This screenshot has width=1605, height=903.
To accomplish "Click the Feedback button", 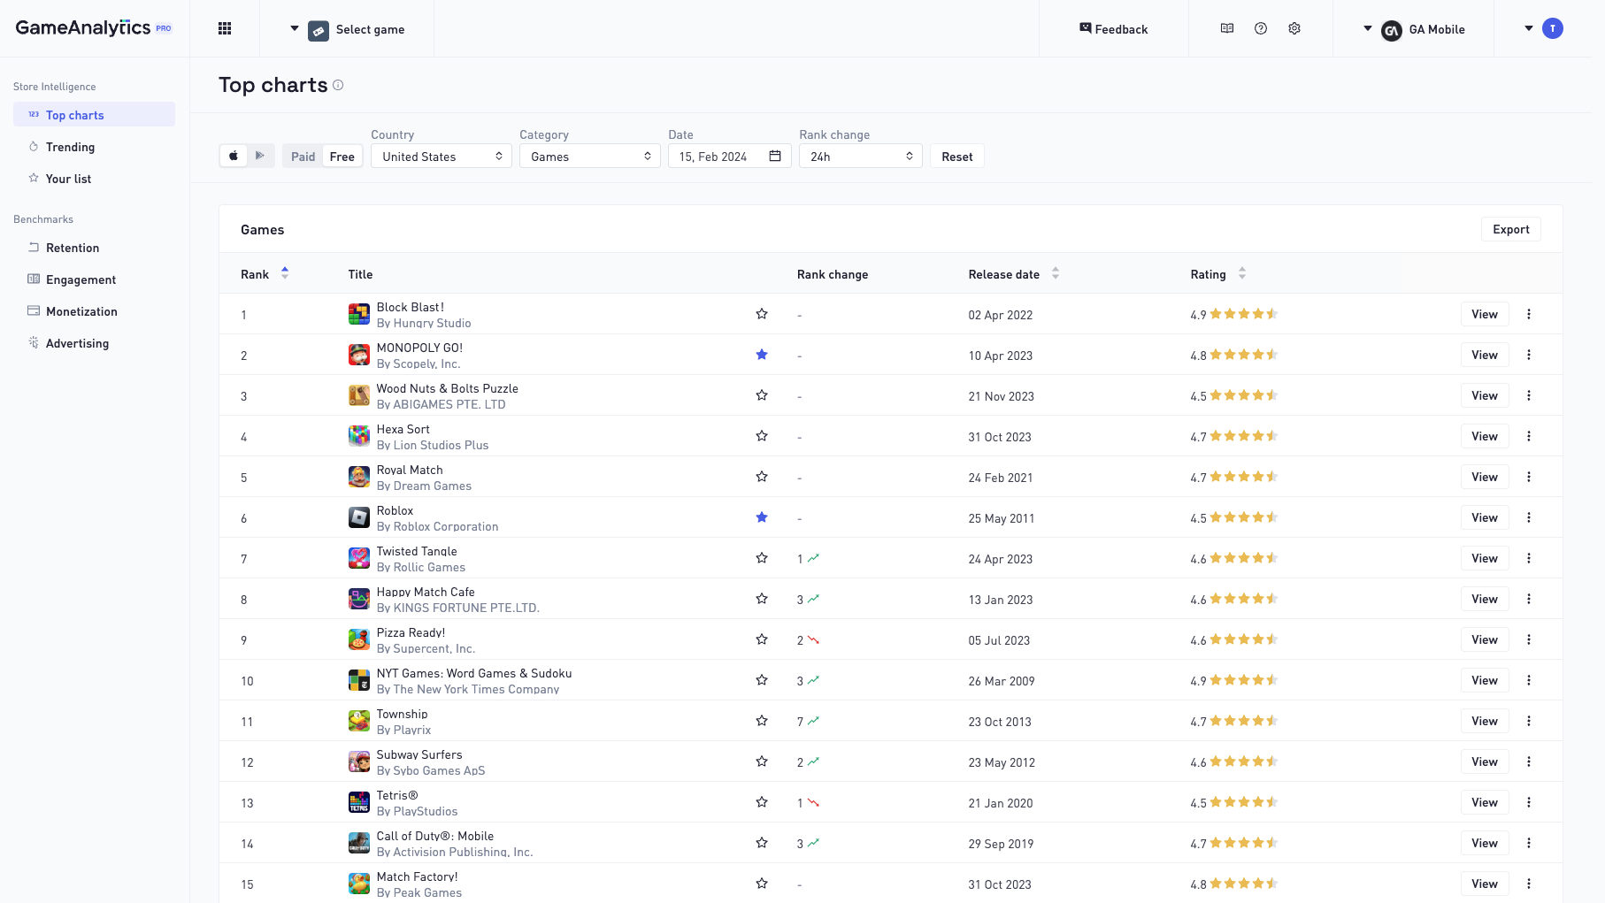I will point(1113,28).
